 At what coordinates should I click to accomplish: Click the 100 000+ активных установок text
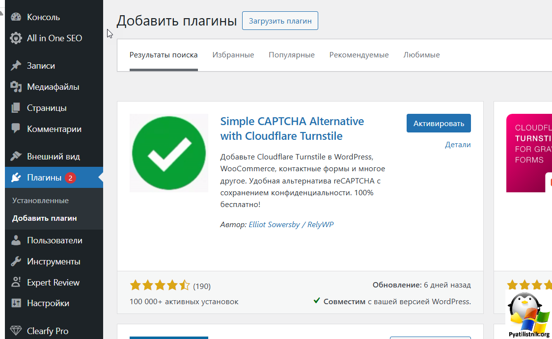(184, 302)
